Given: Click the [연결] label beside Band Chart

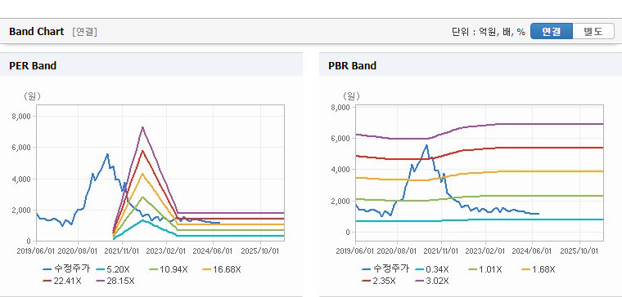Looking at the screenshot, I should coord(84,32).
